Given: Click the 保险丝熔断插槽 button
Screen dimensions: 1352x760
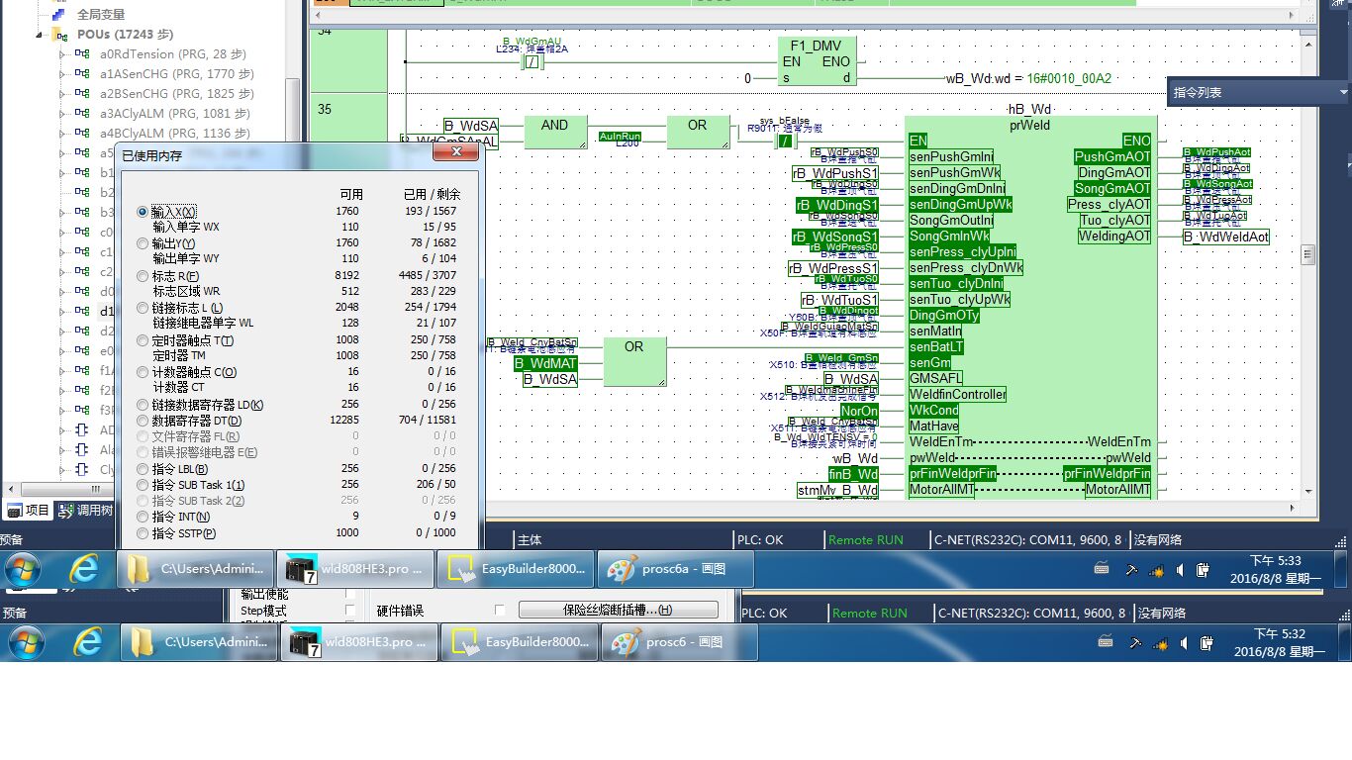Looking at the screenshot, I should 618,610.
